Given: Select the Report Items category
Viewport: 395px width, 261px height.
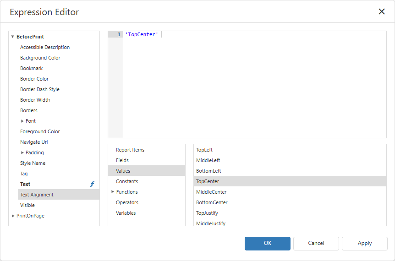Looking at the screenshot, I should [x=147, y=150].
